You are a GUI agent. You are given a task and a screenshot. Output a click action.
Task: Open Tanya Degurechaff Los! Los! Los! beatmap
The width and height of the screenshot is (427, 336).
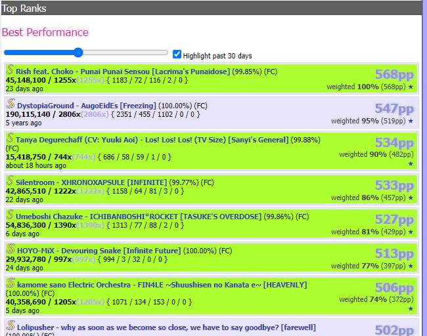(152, 140)
